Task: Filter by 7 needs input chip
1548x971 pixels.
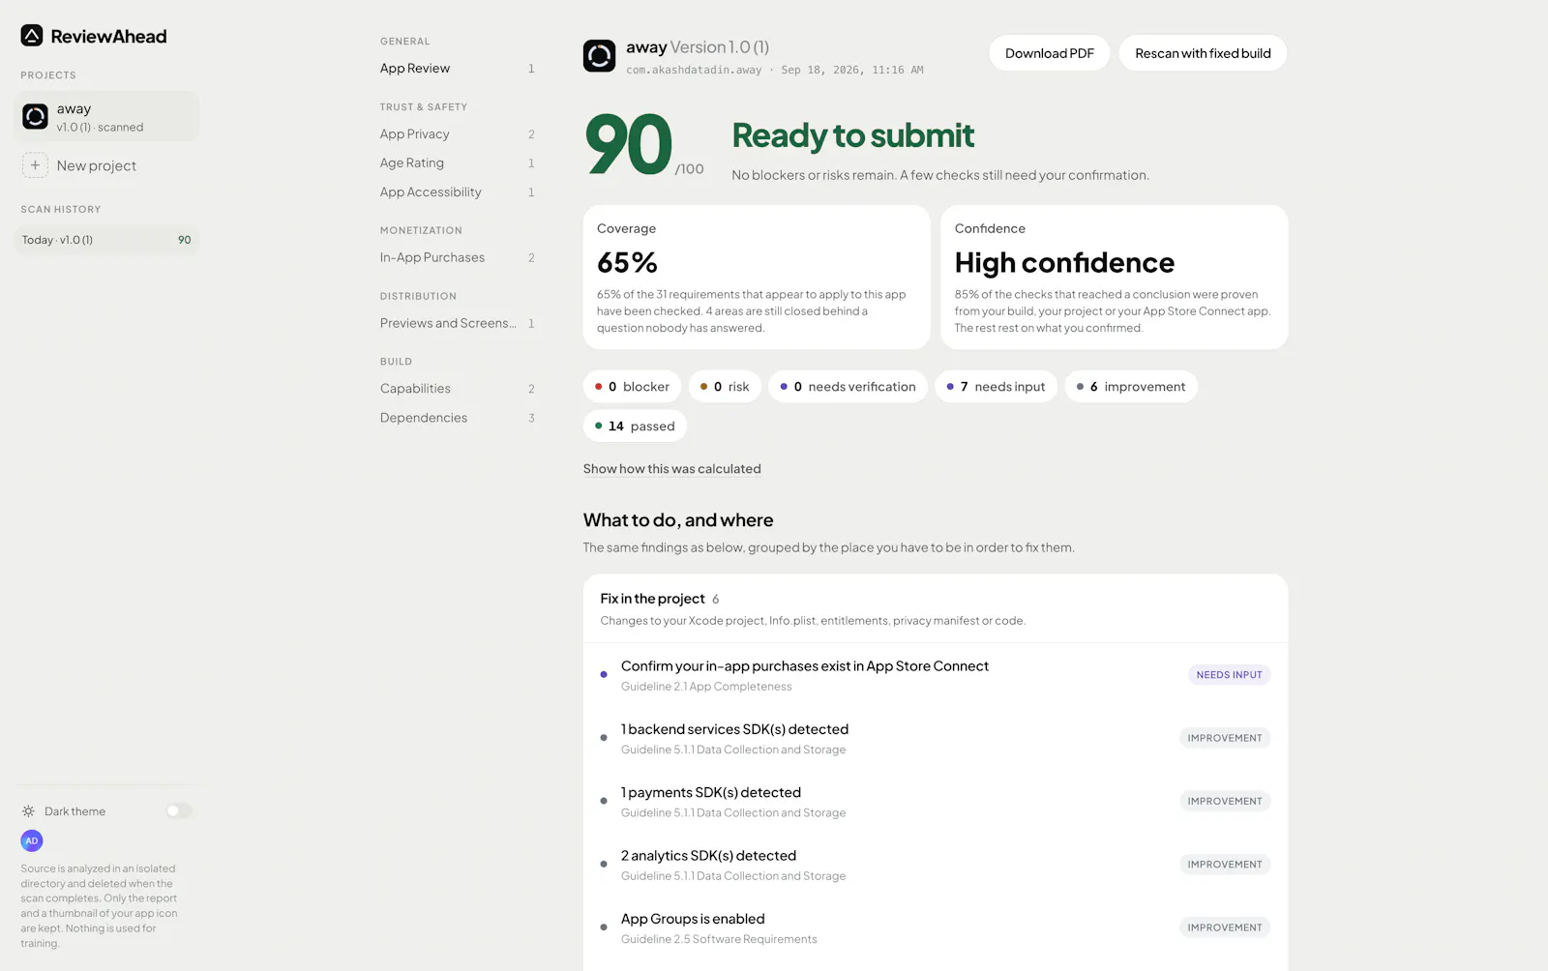Action: tap(996, 387)
